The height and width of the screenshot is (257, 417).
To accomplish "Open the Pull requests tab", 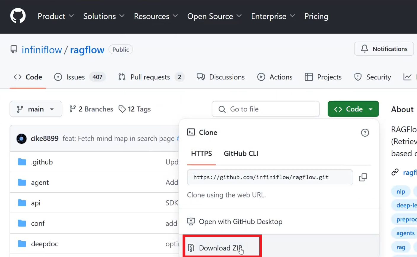I will click(x=151, y=77).
